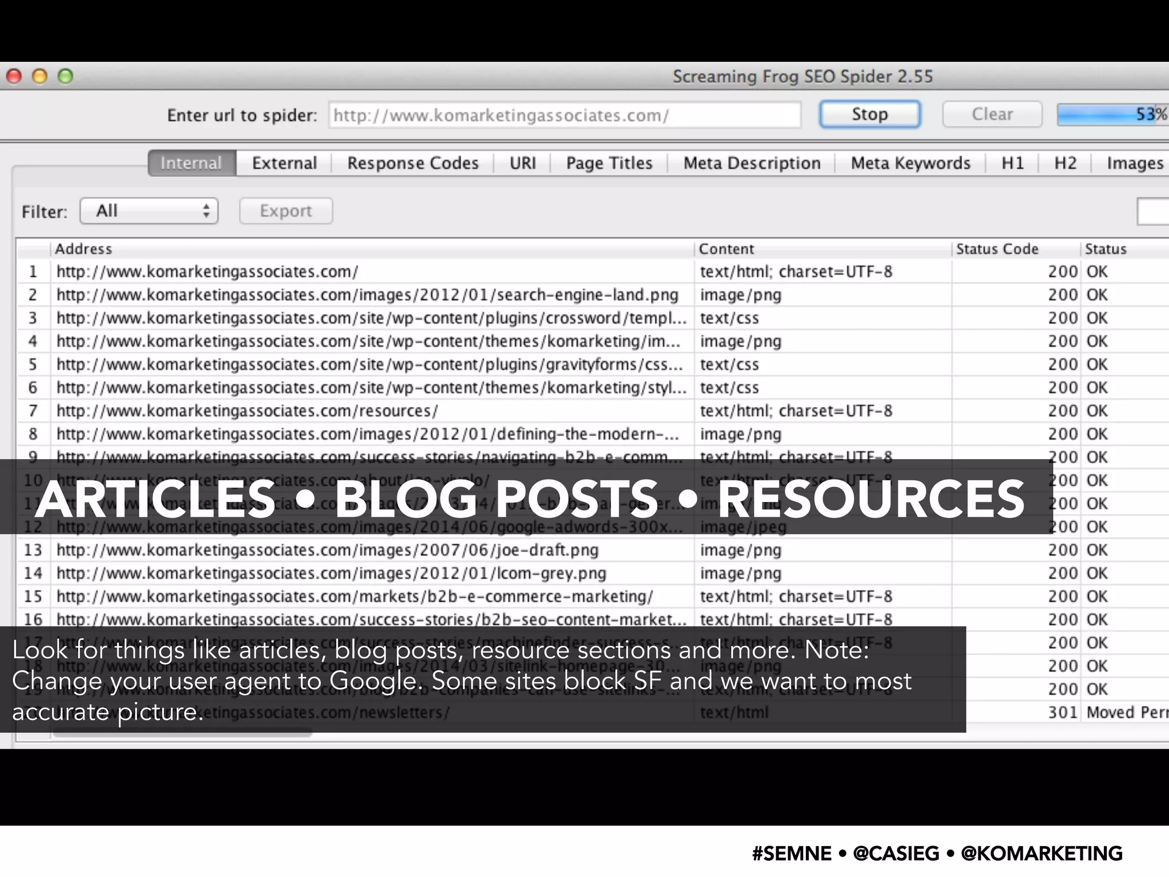Switch to the Meta Keywords tab
Viewport: 1169px width, 877px height.
coord(910,163)
